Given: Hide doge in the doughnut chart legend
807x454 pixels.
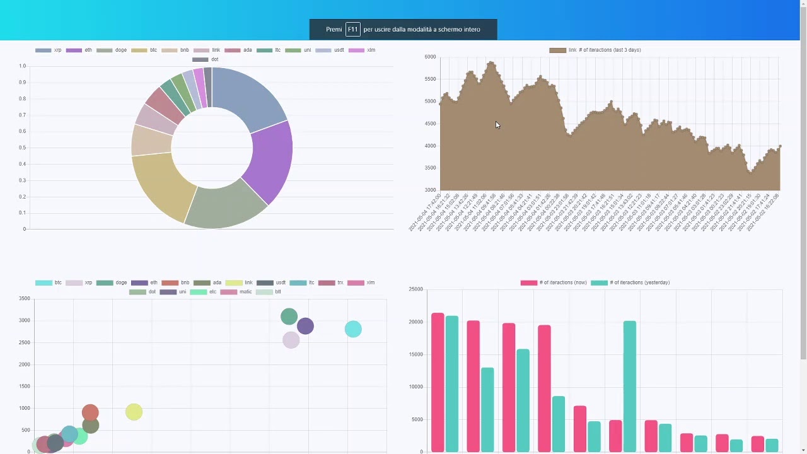Looking at the screenshot, I should point(112,50).
